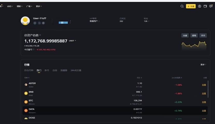Click the BNB coin icon
215x124 pixels.
point(26,93)
